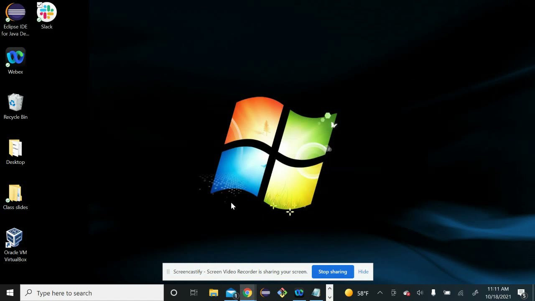Image resolution: width=535 pixels, height=301 pixels.
Task: Open the colorful diamond app on taskbar
Action: coord(282,293)
